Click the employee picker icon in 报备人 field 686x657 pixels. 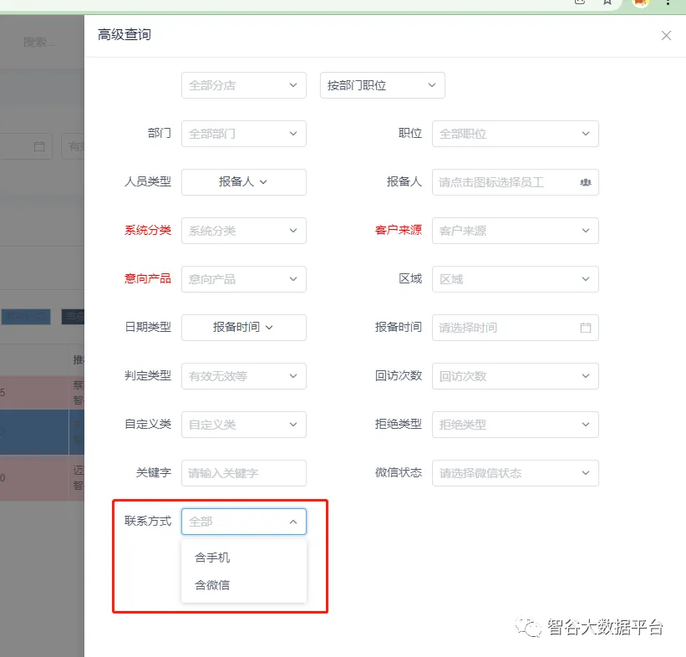point(585,182)
